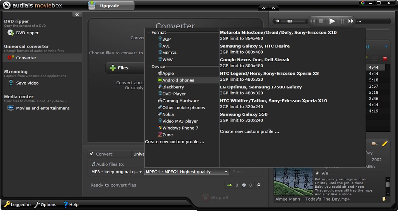Click the tag label icon beside the pencil
398x211 pixels.
click(x=375, y=144)
